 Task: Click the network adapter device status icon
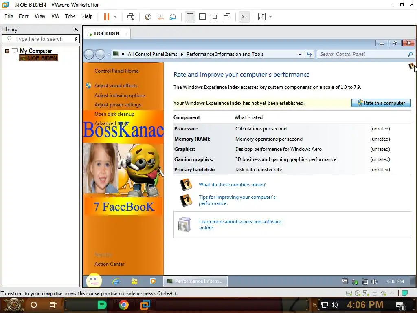tap(366, 293)
